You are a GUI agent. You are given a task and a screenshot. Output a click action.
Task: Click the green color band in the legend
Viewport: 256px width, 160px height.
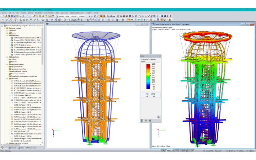click(148, 77)
